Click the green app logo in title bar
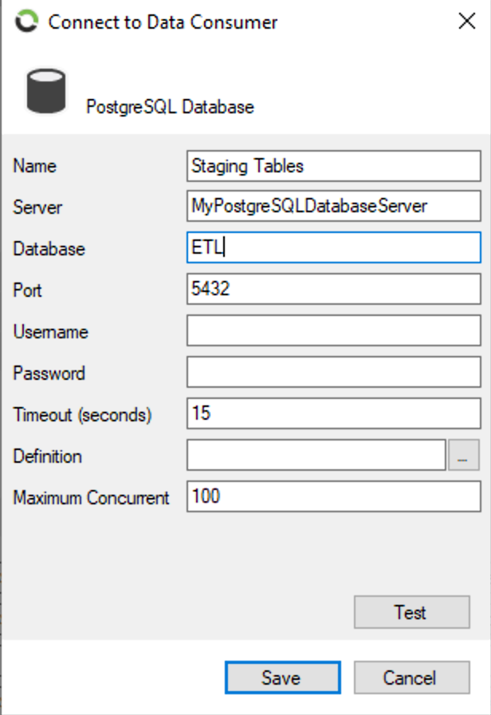This screenshot has width=491, height=715. (26, 22)
